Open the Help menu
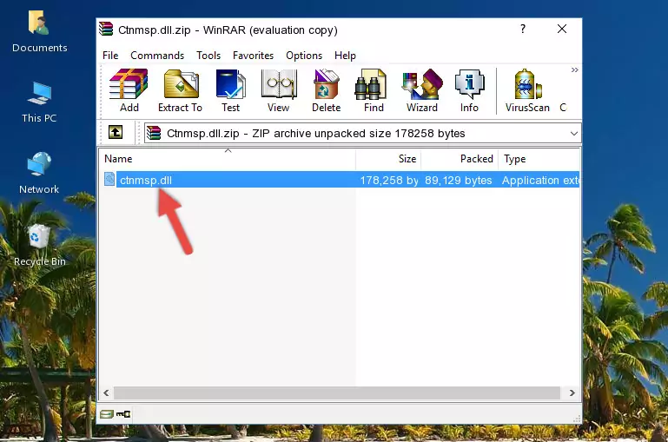 pyautogui.click(x=345, y=56)
